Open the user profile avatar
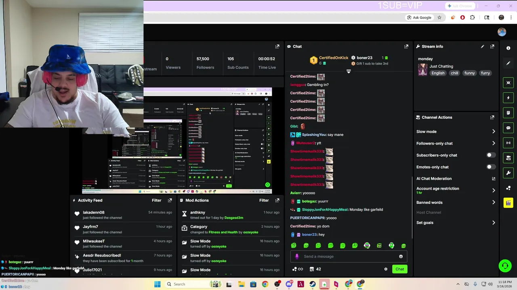The width and height of the screenshot is (517, 290). coord(502,32)
